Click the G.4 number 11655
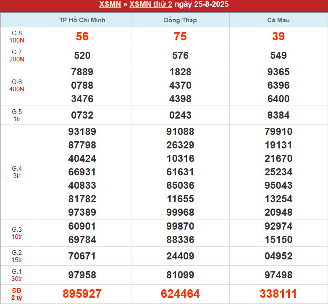The height and width of the screenshot is (304, 328). (x=180, y=199)
